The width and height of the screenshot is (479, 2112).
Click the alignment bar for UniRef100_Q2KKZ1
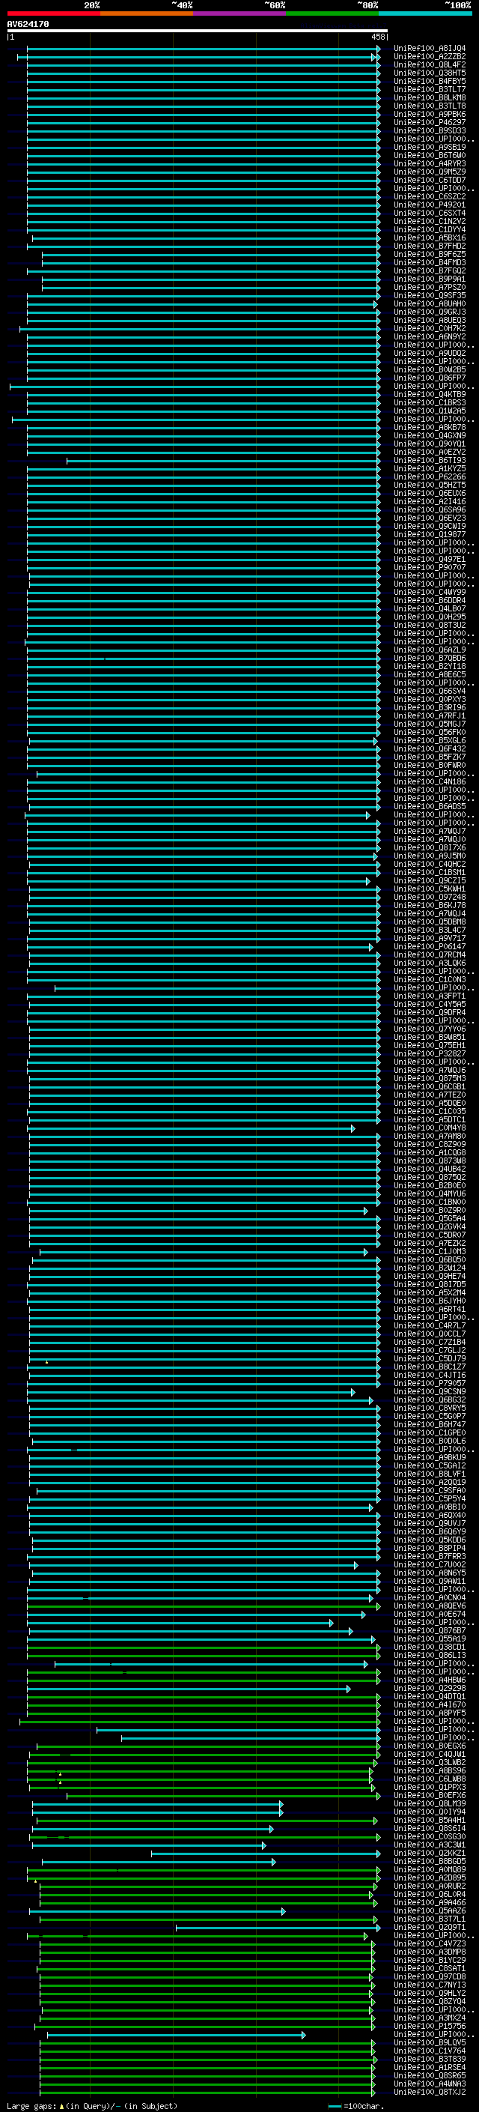click(x=266, y=1853)
